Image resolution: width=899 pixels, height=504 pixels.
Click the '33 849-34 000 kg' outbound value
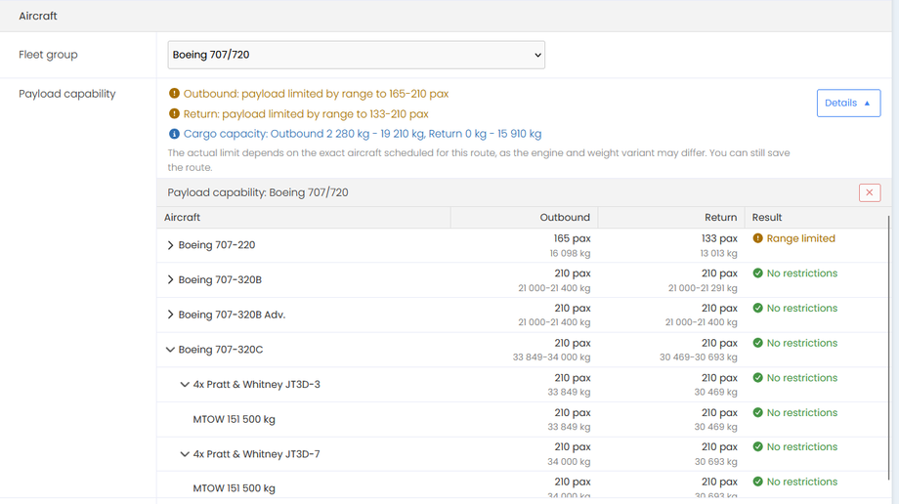551,357
